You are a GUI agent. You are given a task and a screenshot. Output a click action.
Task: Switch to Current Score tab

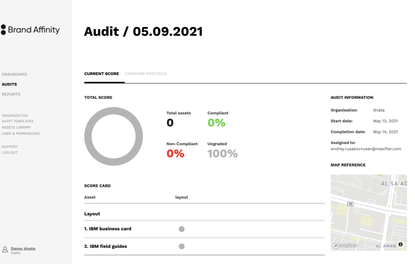pyautogui.click(x=102, y=74)
